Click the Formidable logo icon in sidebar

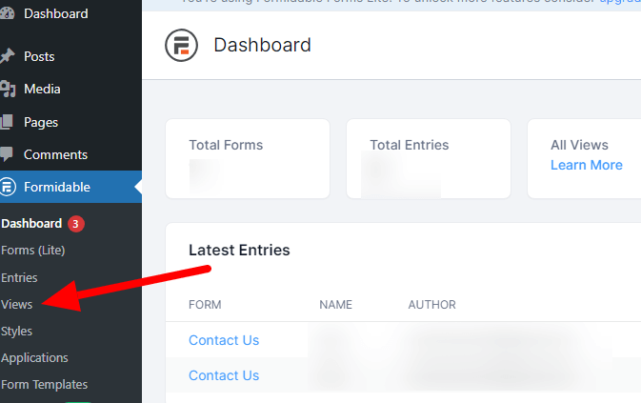pos(8,187)
